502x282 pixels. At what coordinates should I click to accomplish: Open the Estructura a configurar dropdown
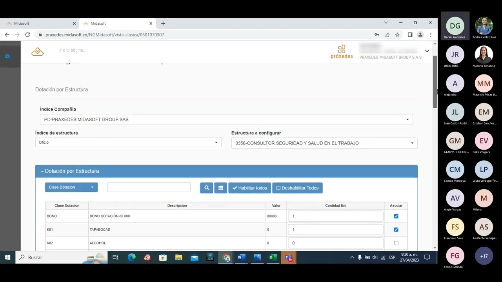[x=324, y=143]
